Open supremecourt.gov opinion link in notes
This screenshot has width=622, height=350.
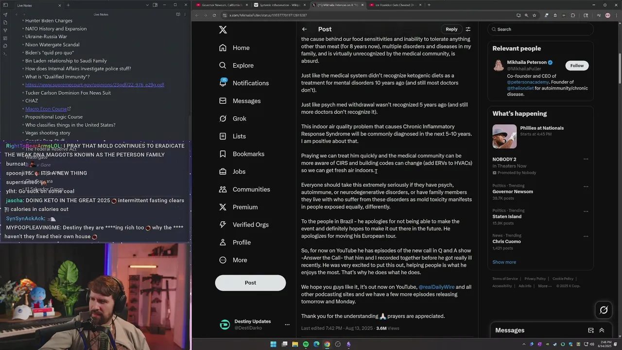pyautogui.click(x=95, y=85)
